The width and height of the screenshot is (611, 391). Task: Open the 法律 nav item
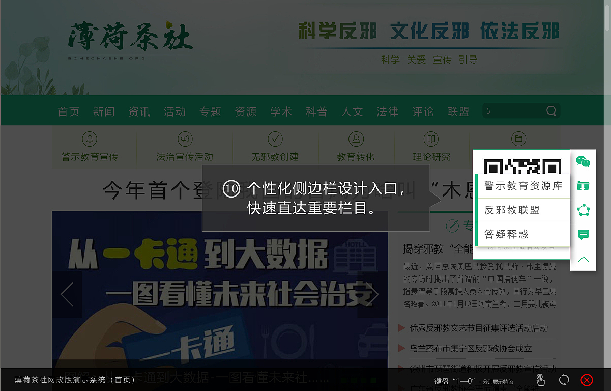(387, 111)
